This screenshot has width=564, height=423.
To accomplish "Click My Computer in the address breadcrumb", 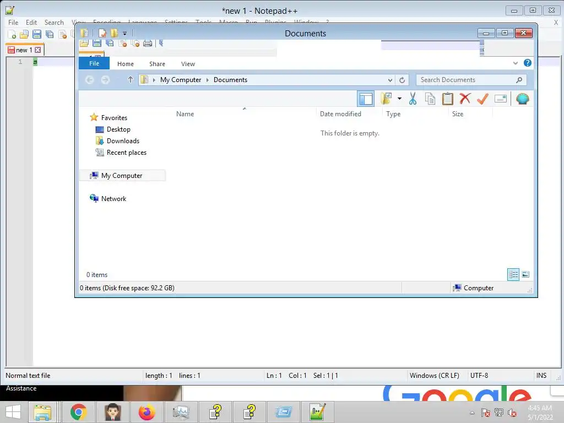I will pos(181,80).
